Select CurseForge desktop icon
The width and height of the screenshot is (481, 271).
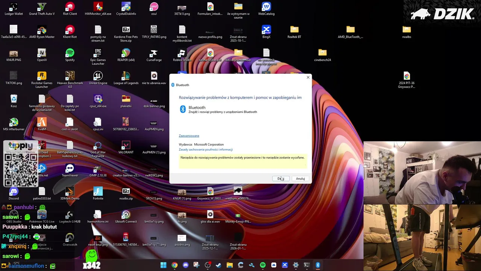point(154,55)
